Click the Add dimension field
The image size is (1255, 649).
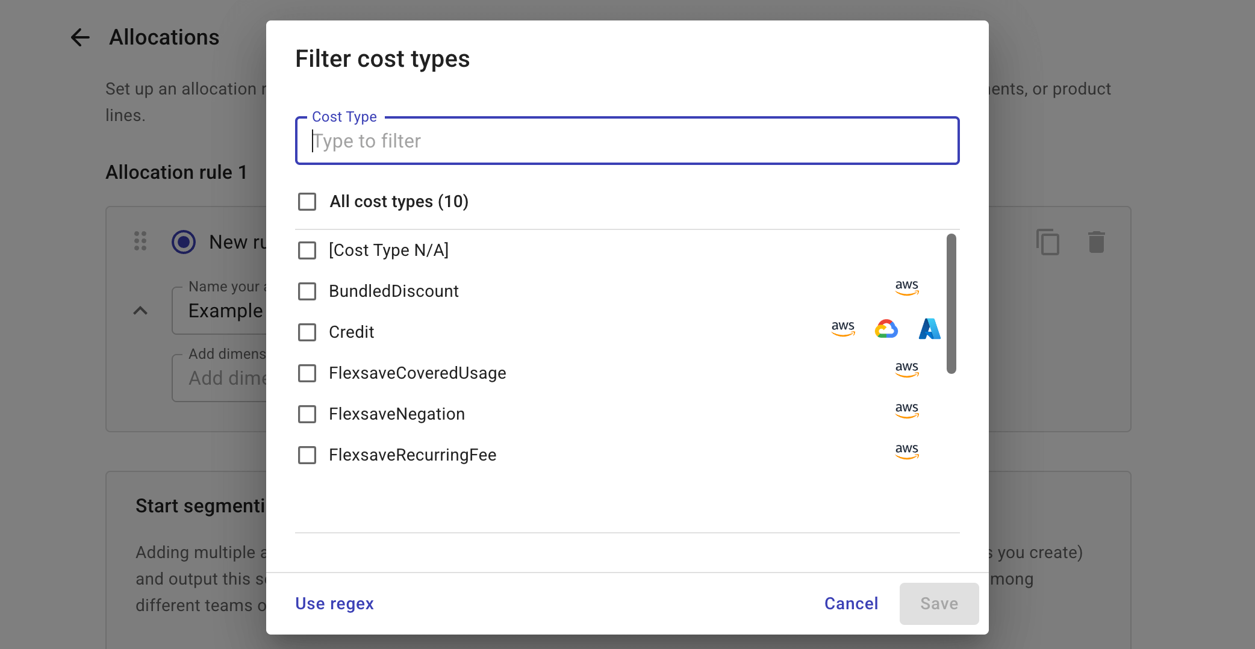220,378
